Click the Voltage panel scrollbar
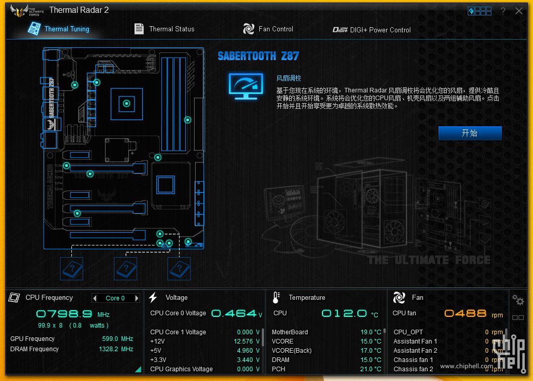The image size is (533, 381). coord(263,337)
